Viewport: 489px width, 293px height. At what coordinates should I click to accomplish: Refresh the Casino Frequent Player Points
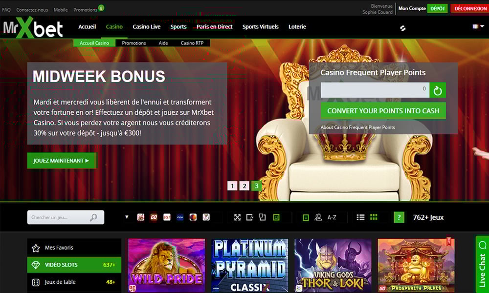pos(438,91)
